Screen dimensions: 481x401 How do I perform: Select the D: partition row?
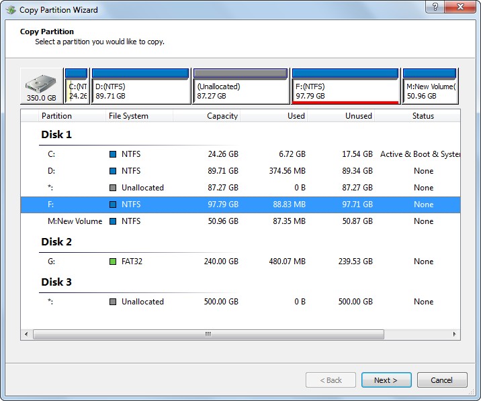tap(240, 171)
